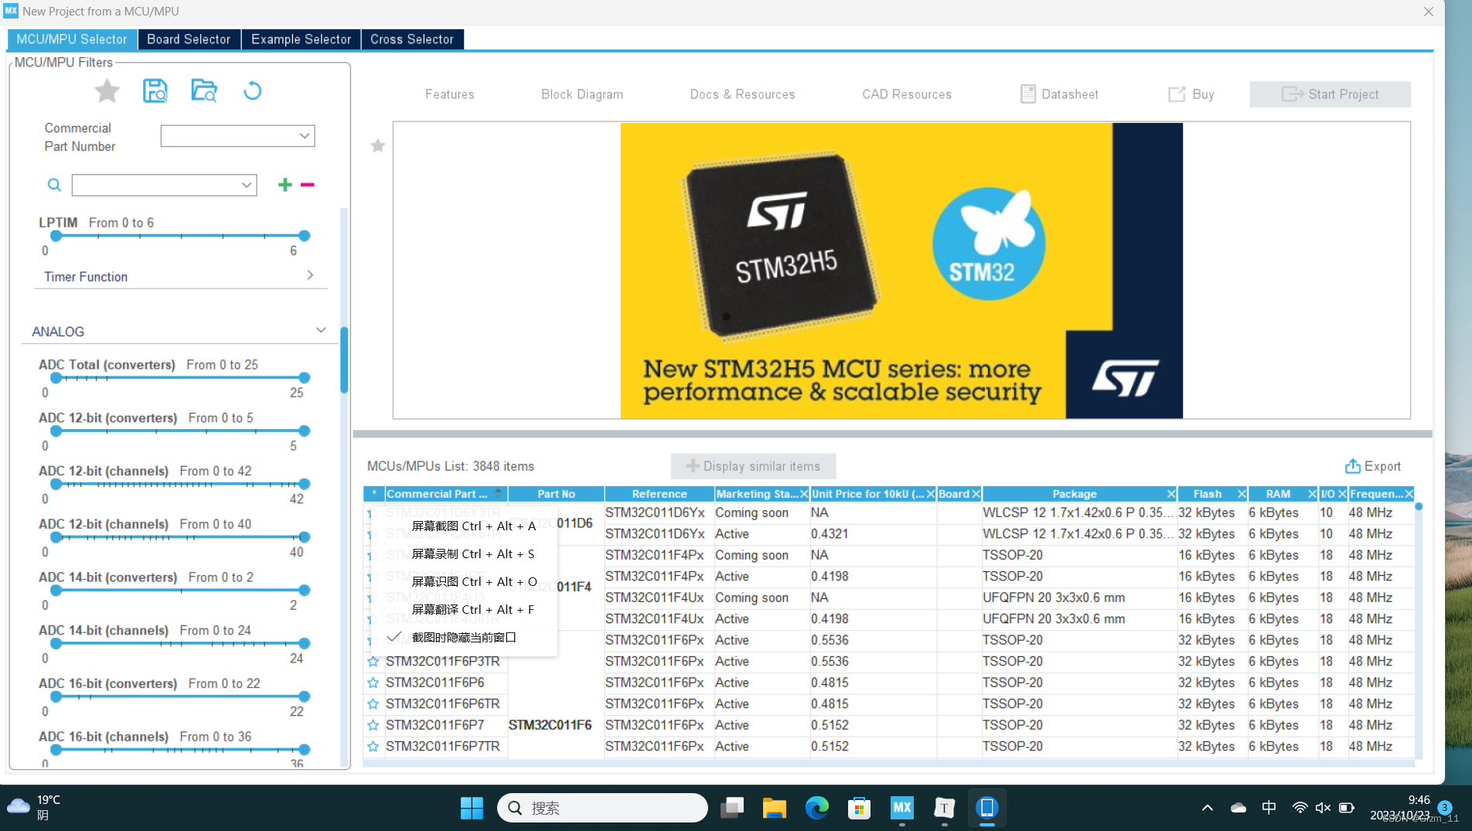The height and width of the screenshot is (831, 1472).
Task: Click the Buy external link icon
Action: pos(1177,94)
